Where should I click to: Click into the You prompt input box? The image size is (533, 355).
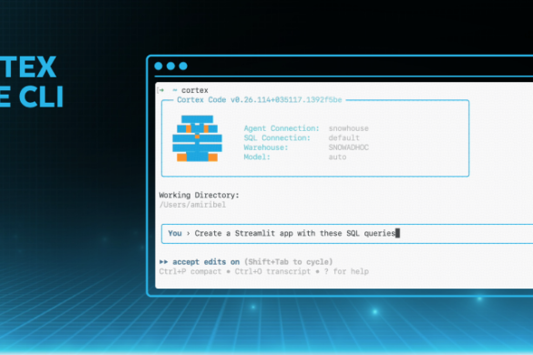(x=347, y=234)
